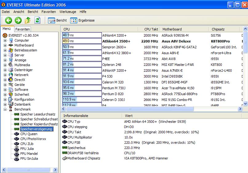Image resolution: width=248 pixels, height=173 pixels.
Task: Select CPU ZLib benchmark
Action: point(27,144)
